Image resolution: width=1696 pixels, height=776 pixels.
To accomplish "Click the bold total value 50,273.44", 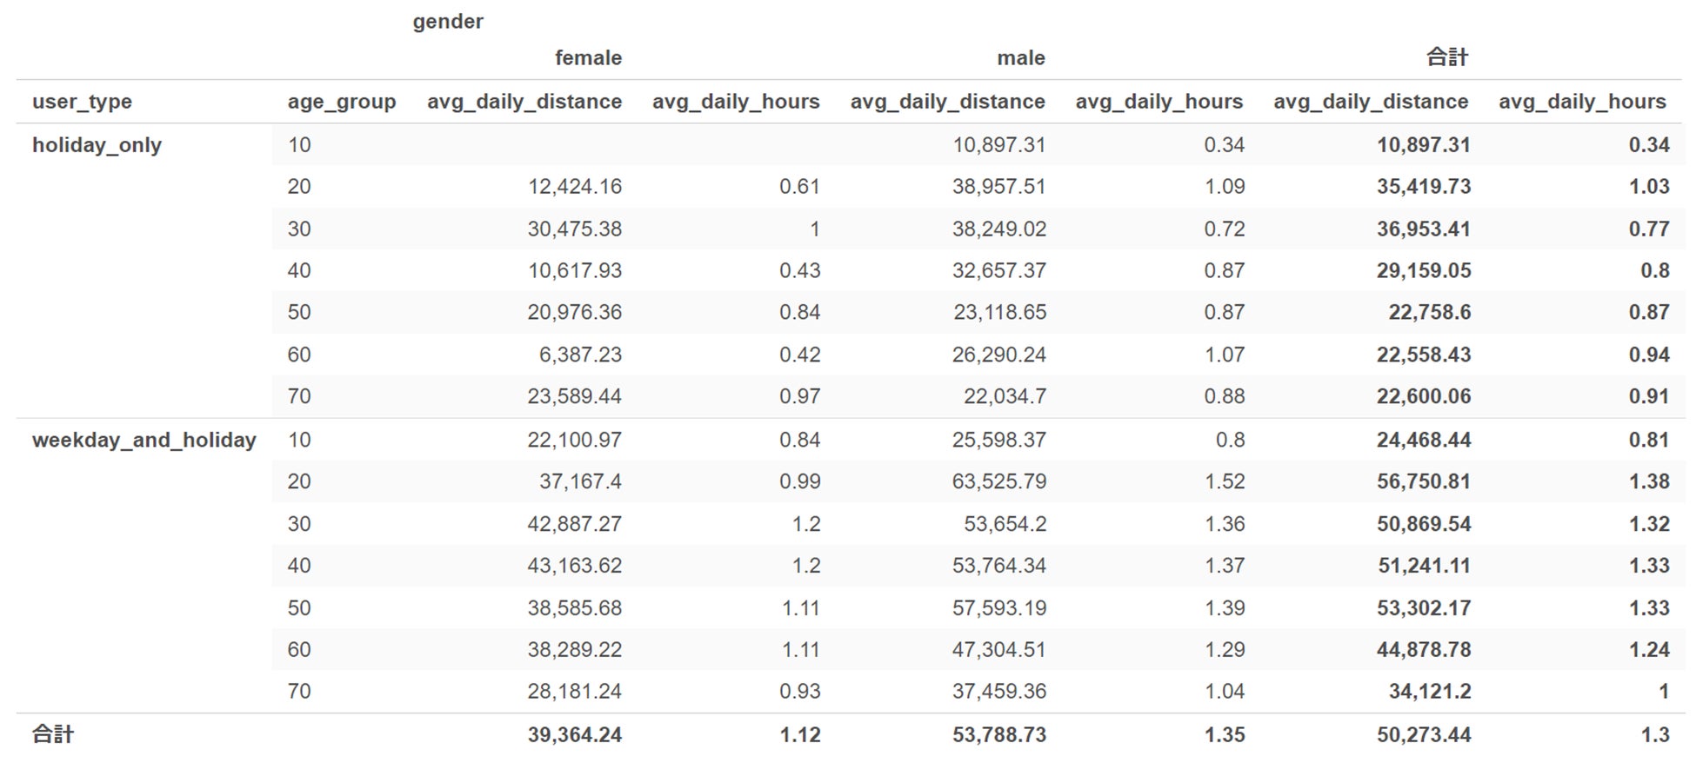I will [x=1423, y=734].
